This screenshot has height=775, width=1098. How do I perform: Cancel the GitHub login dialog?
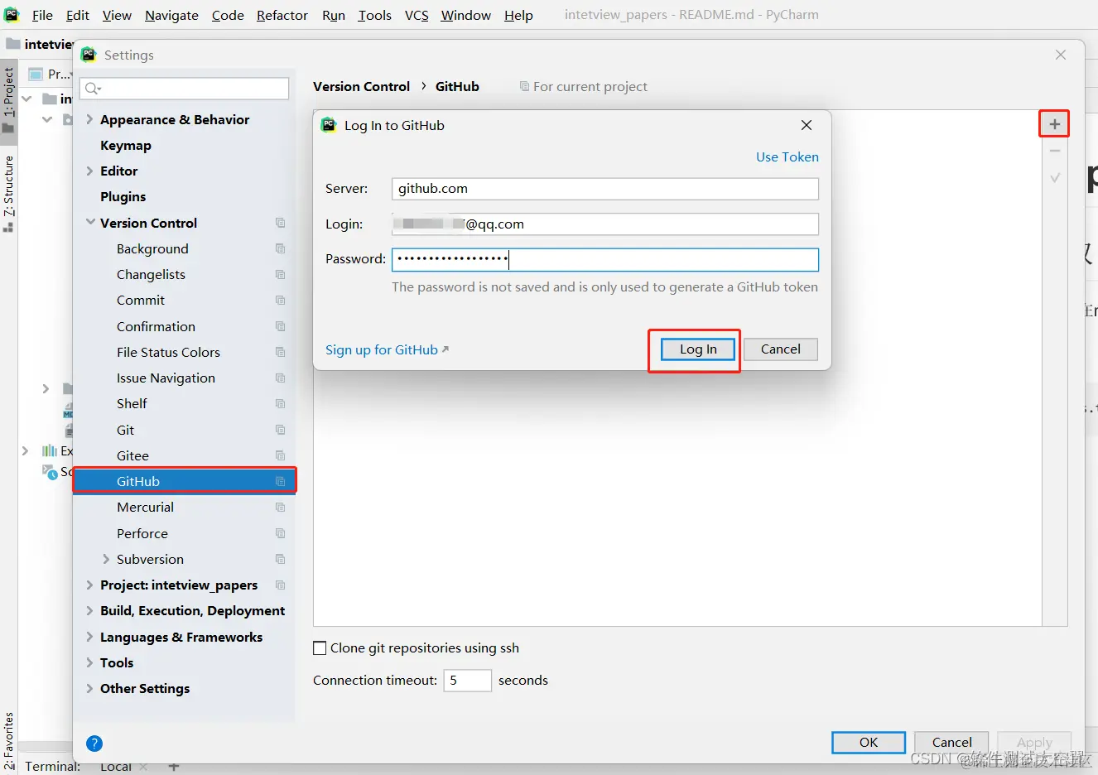(x=781, y=349)
